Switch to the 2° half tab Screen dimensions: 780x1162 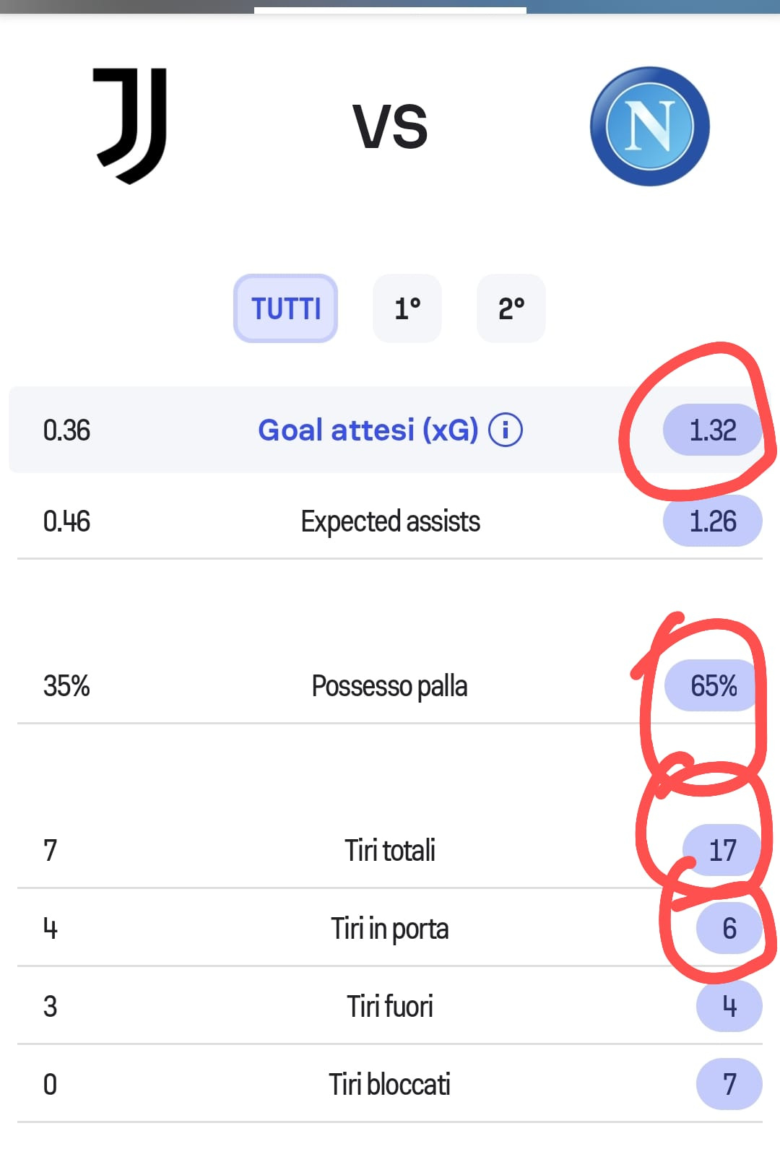click(511, 308)
